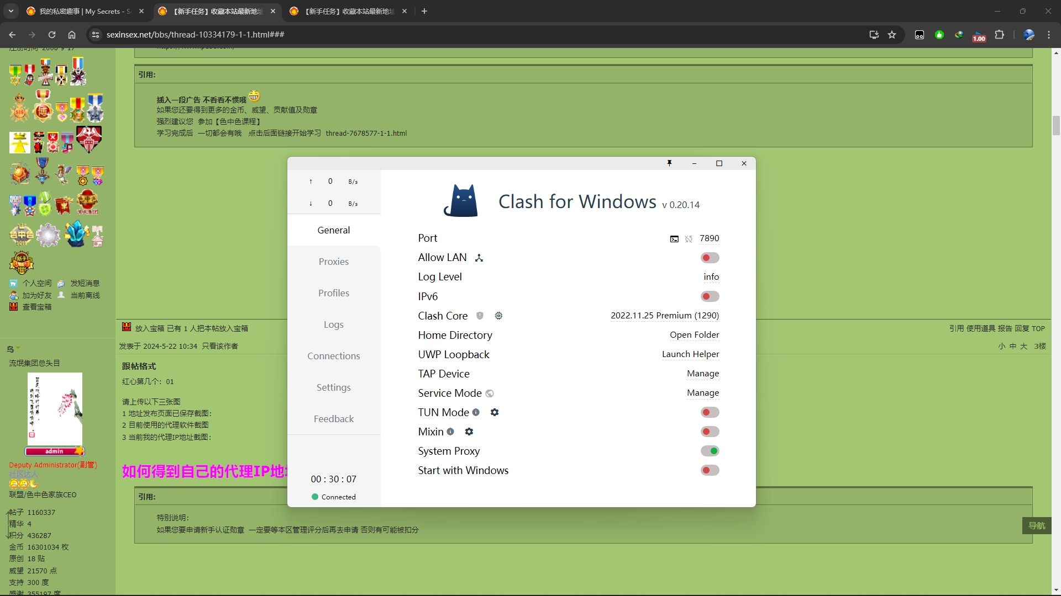The image size is (1061, 596).
Task: Open the Feedback tab
Action: pyautogui.click(x=334, y=419)
